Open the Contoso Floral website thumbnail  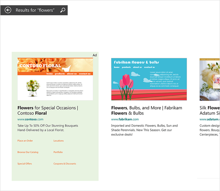coord(55,79)
